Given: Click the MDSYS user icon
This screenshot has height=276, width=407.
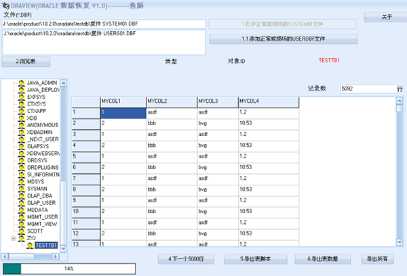Looking at the screenshot, I should click(x=22, y=182).
